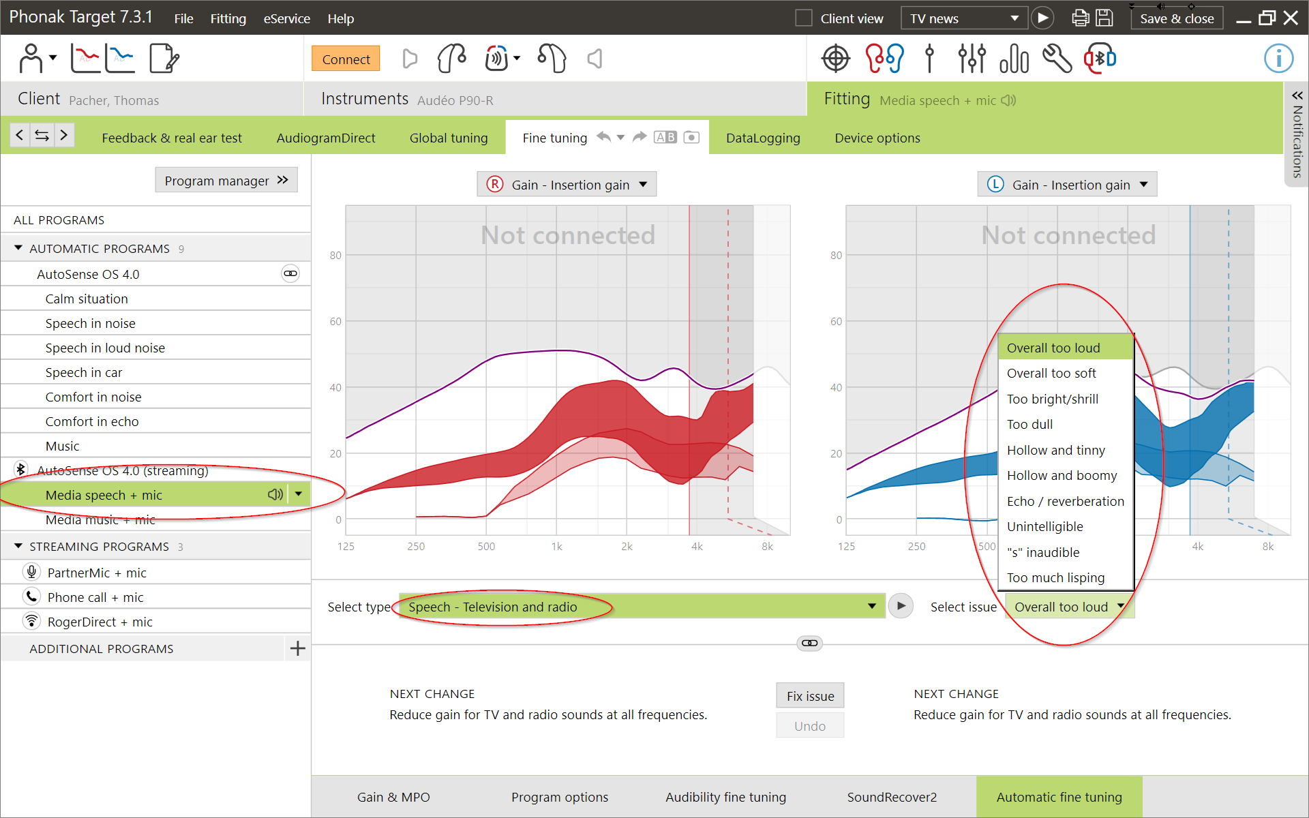The width and height of the screenshot is (1309, 818).
Task: Take a fine tuning snapshot
Action: pyautogui.click(x=691, y=137)
